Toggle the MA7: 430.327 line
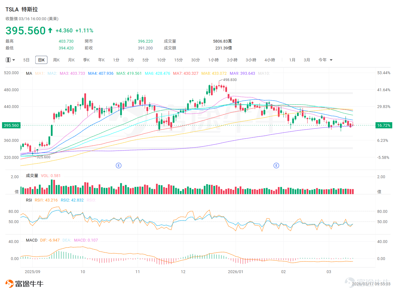Screen dimensions: 396x293 (x=186, y=73)
